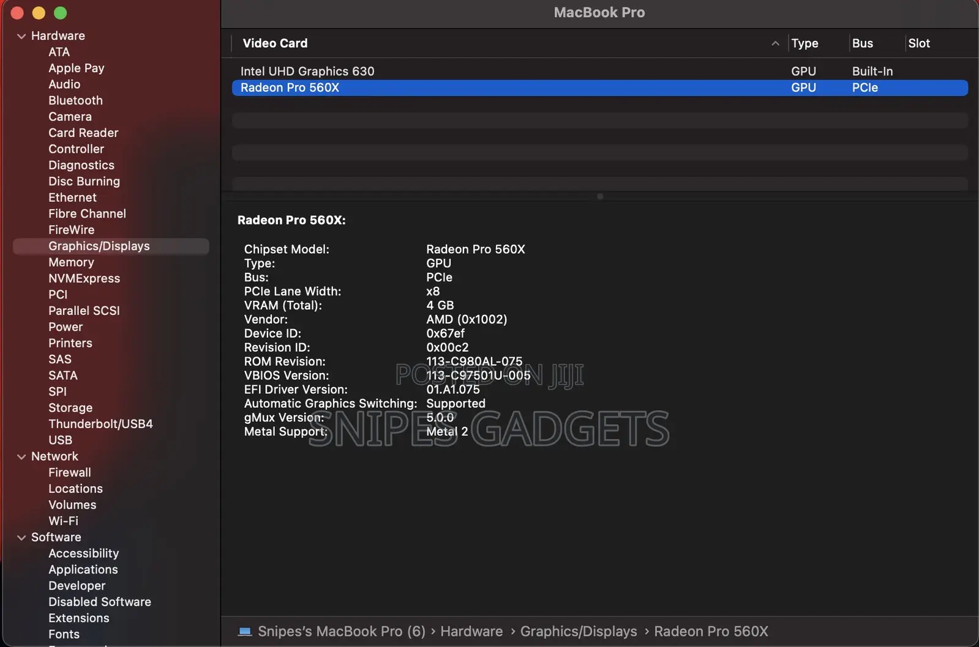
Task: Show the Power information
Action: [x=65, y=327]
